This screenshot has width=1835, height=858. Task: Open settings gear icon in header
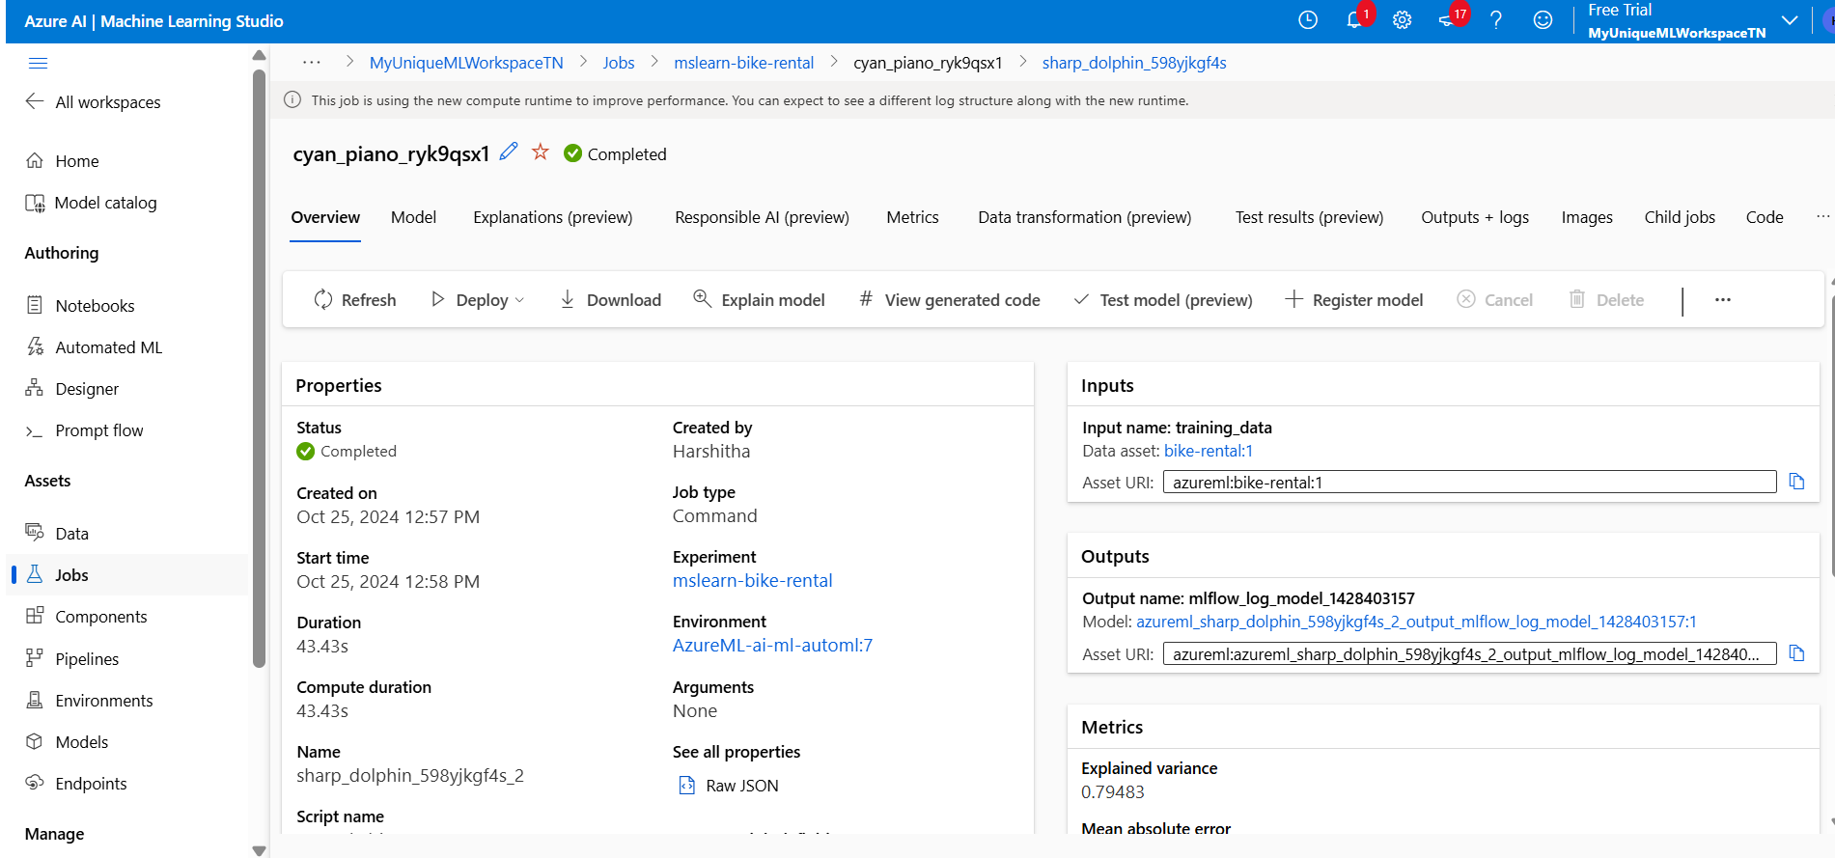click(1402, 20)
